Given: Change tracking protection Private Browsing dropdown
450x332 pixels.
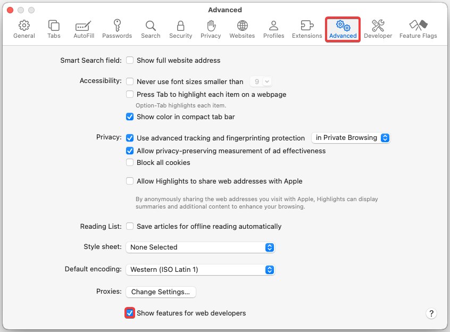Looking at the screenshot, I should (x=351, y=138).
